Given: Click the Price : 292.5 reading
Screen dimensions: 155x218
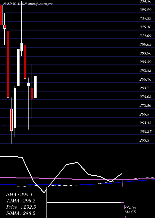Looking at the screenshot, I should tap(21, 207).
